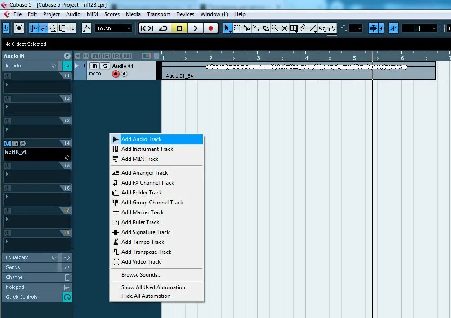451x318 pixels.
Task: Open the Window (1) menu
Action: [x=214, y=14]
